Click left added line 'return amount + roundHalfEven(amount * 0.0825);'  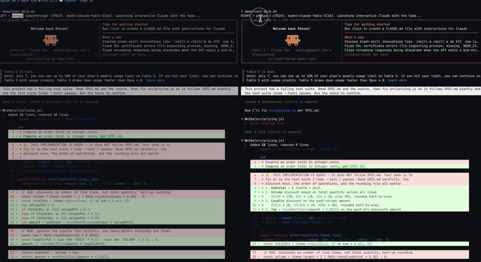[117, 257]
